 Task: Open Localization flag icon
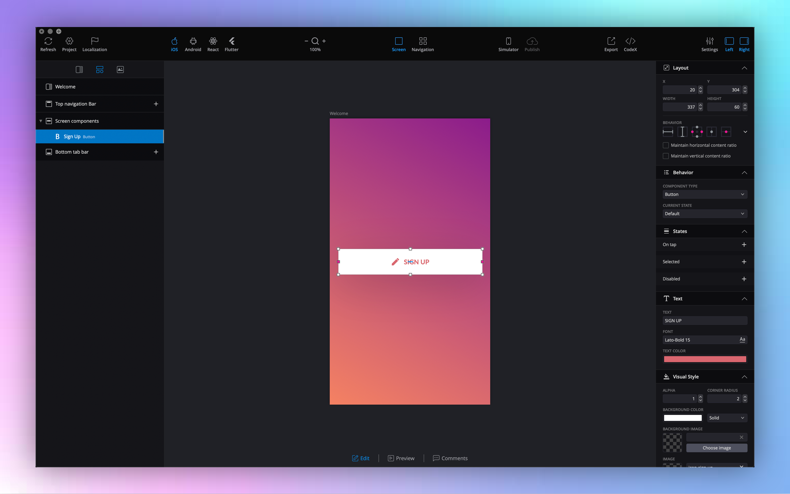pyautogui.click(x=95, y=41)
